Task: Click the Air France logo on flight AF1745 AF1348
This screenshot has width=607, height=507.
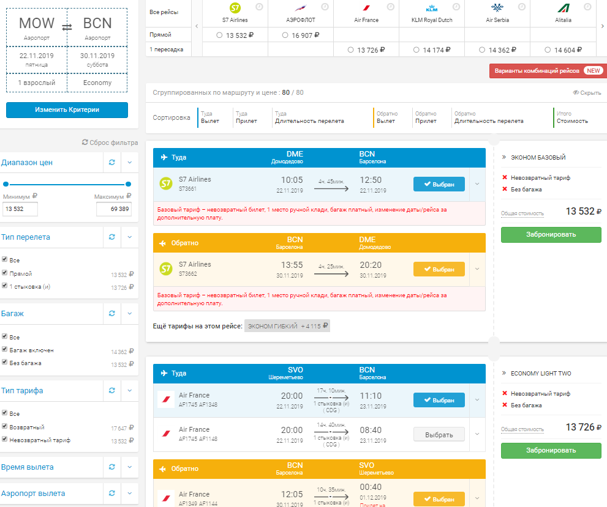Action: [x=166, y=399]
